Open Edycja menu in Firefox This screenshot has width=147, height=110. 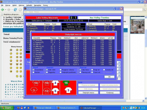(8, 5)
